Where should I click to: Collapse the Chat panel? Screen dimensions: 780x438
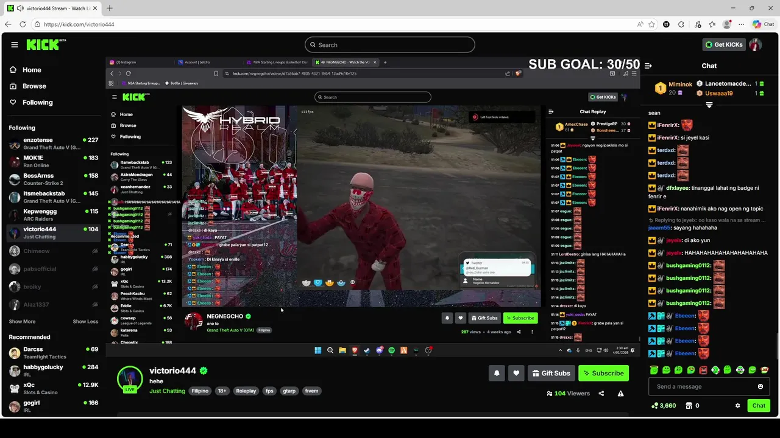click(x=648, y=66)
